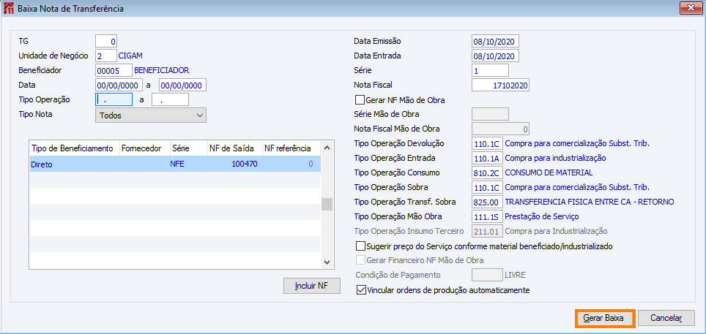Screen dimensions: 706x334
Task: Click Tipo Operação Devolução field 110.1C
Action: coord(487,144)
